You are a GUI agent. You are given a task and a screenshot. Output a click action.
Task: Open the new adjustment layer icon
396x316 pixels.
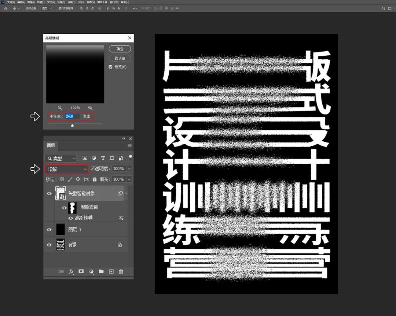pos(91,272)
